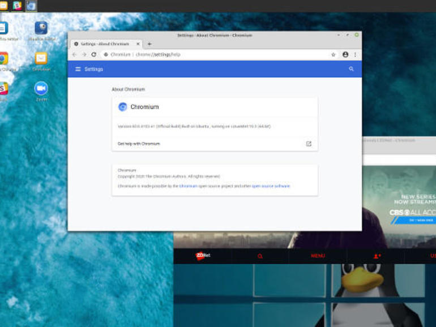Image resolution: width=436 pixels, height=327 pixels.
Task: Click the CBS All Access ad banner
Action: 399,206
